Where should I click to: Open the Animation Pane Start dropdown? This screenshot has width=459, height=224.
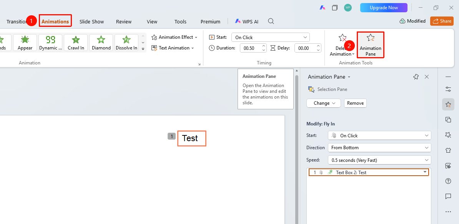379,135
